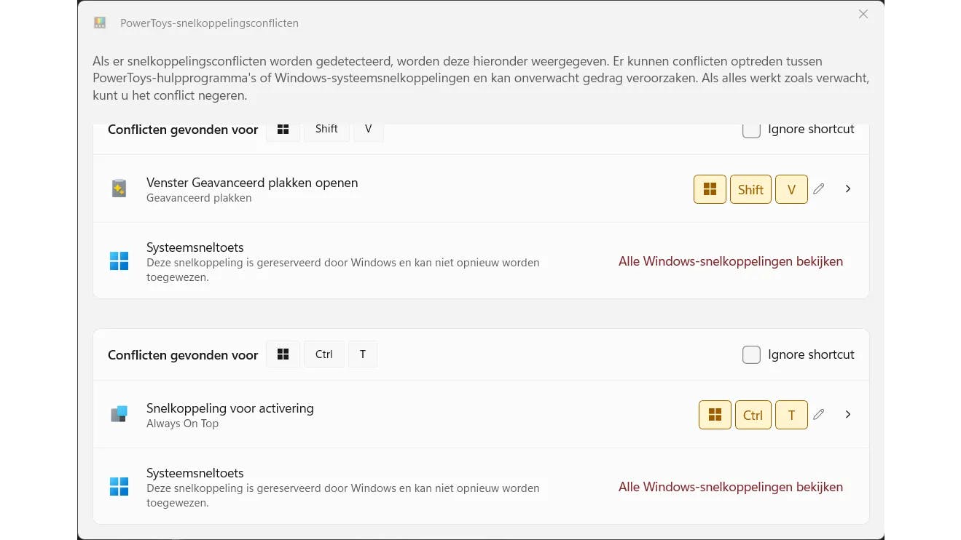Tick Ignore shortcut for Win+Shift+V conflict
Viewport: 961px width, 540px height.
point(751,130)
